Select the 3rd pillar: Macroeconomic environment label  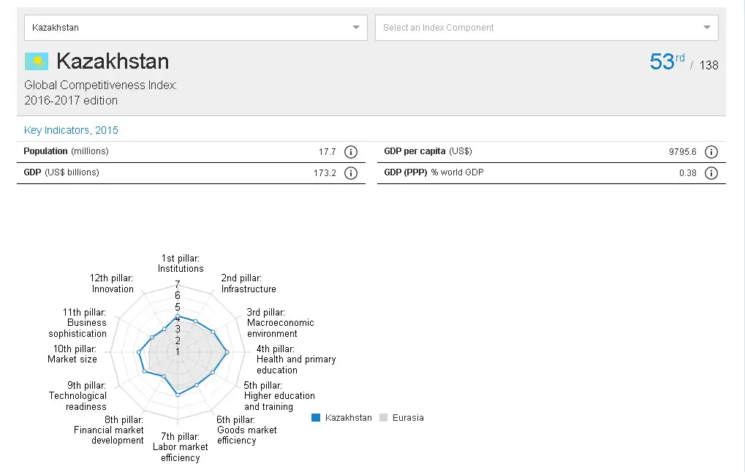pos(280,323)
